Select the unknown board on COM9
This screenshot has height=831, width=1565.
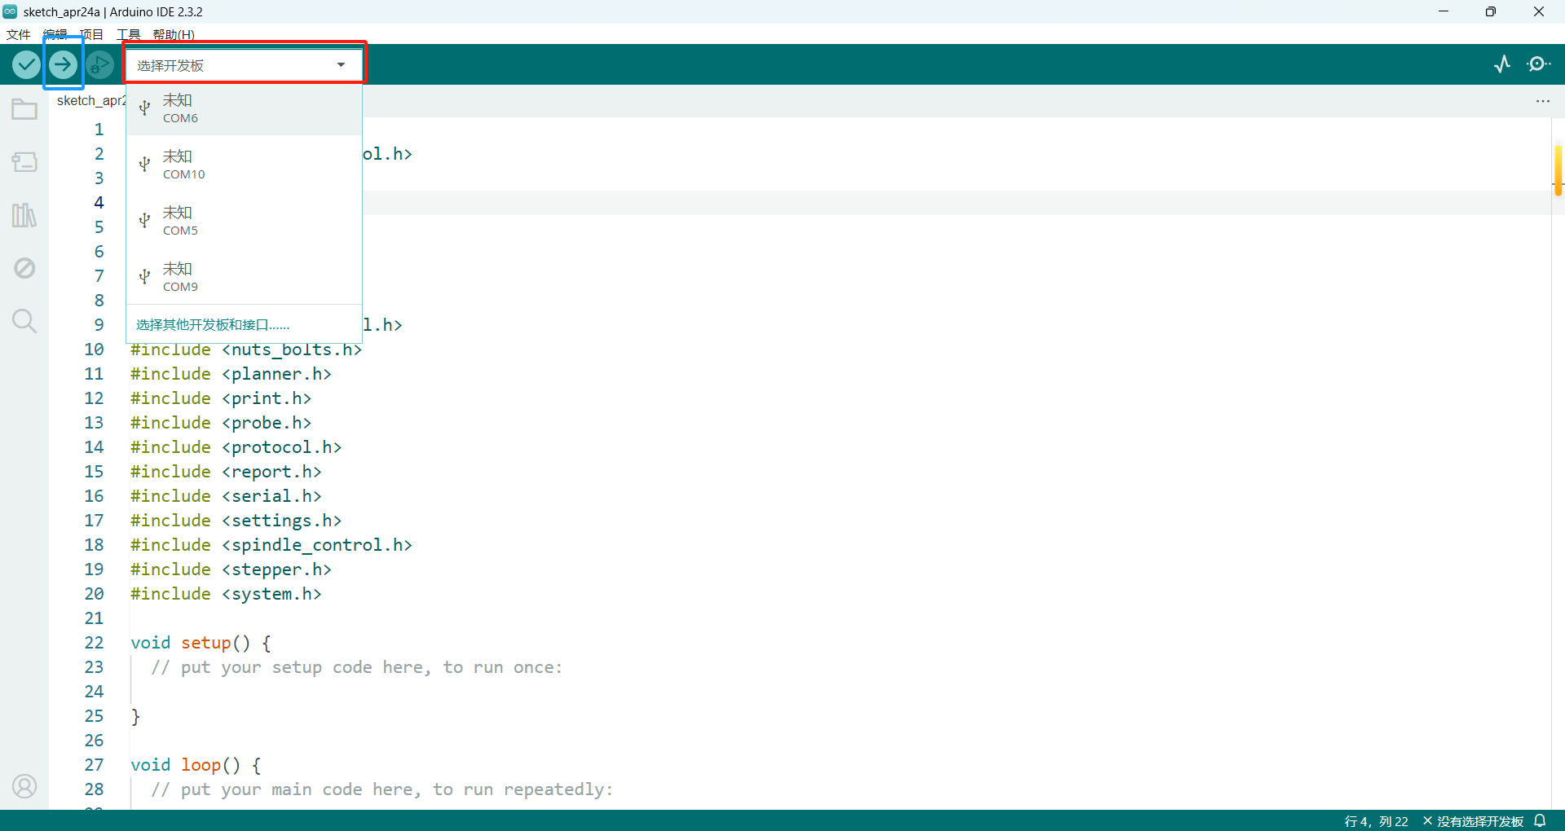(x=244, y=277)
